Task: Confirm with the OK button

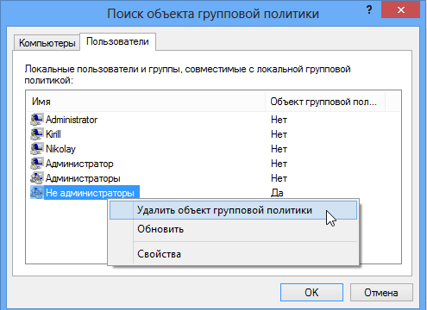Action: (311, 293)
